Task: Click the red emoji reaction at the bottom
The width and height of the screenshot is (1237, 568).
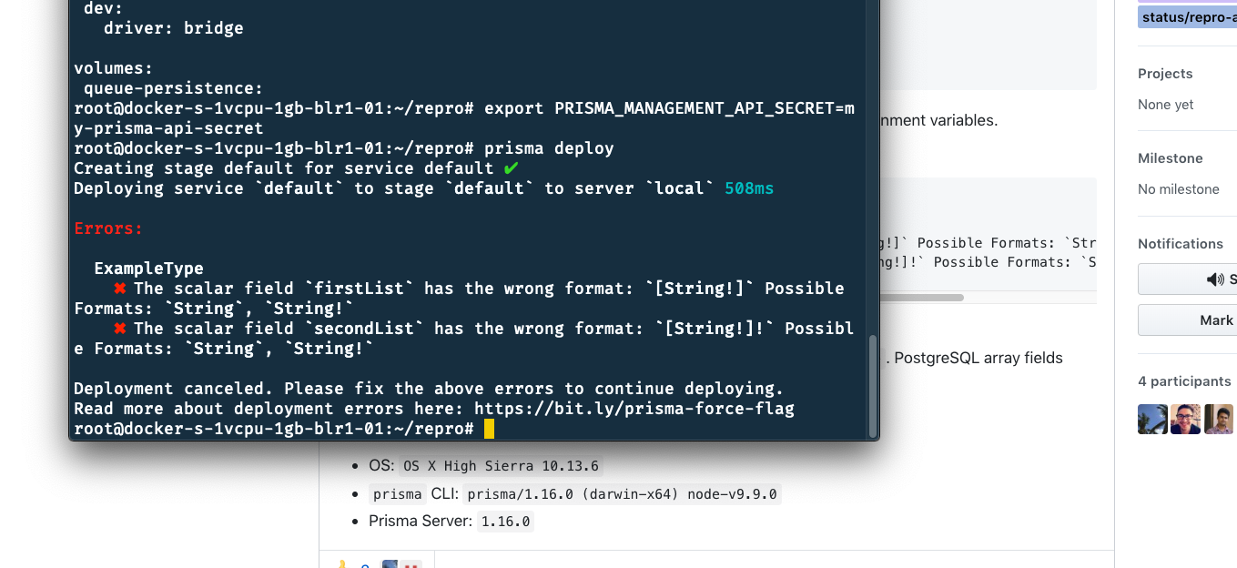Action: (411, 566)
